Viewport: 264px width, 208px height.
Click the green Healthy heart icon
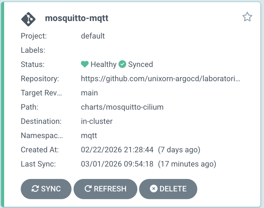click(x=85, y=64)
